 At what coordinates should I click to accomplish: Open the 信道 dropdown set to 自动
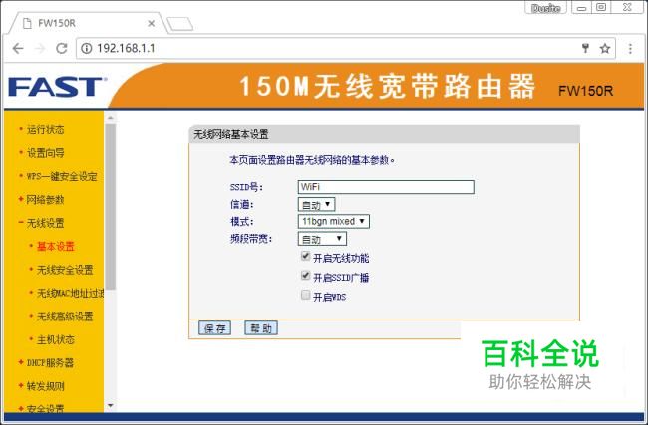(316, 205)
